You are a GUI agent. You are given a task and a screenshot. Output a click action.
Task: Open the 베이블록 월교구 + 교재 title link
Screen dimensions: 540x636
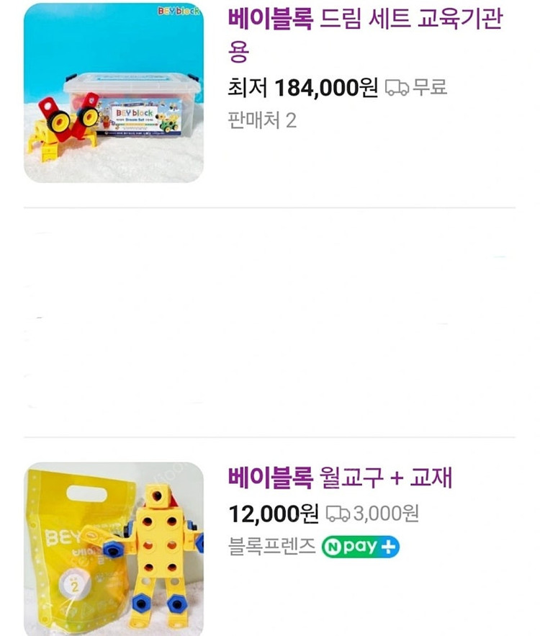click(x=340, y=478)
